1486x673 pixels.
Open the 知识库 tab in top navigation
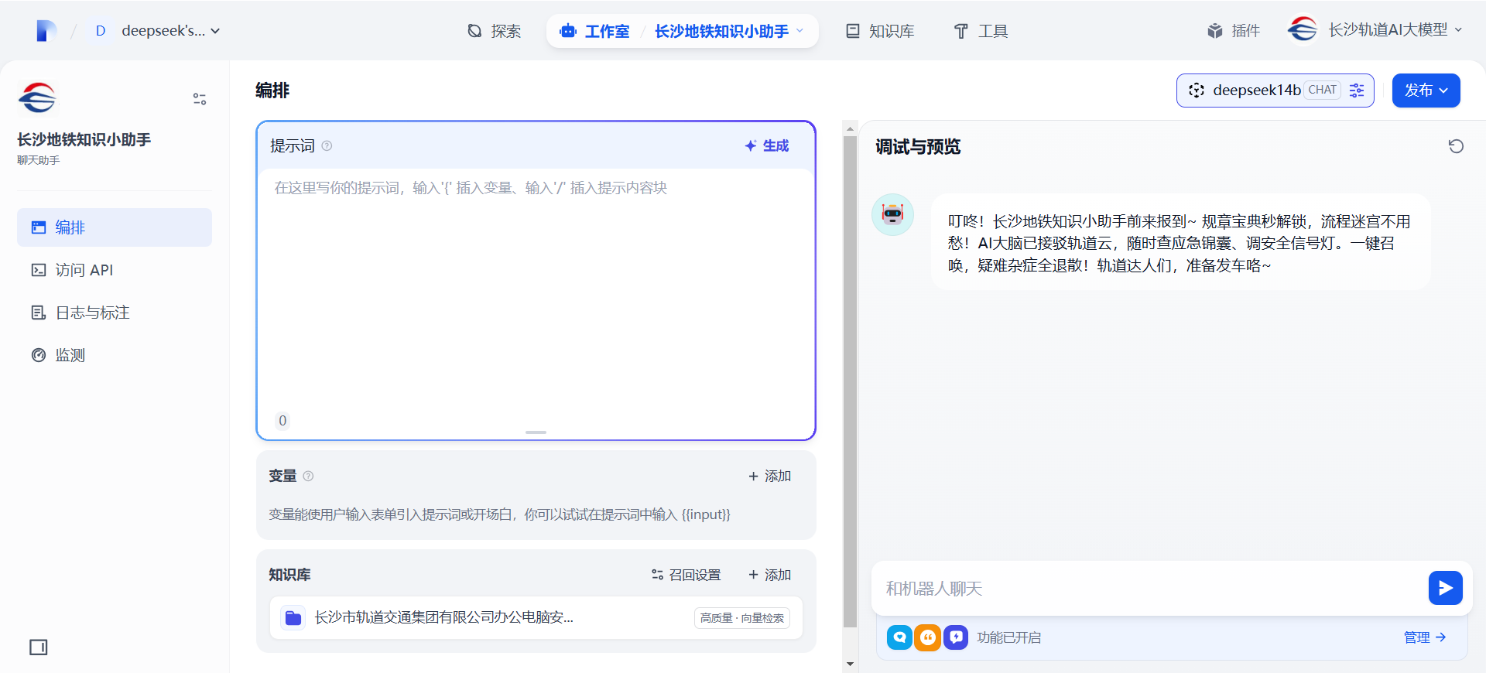[x=880, y=31]
